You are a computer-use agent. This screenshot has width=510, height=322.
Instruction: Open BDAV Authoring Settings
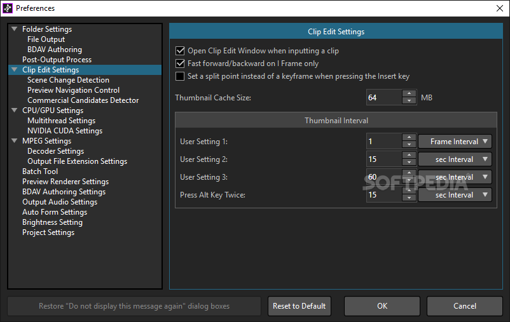64,192
